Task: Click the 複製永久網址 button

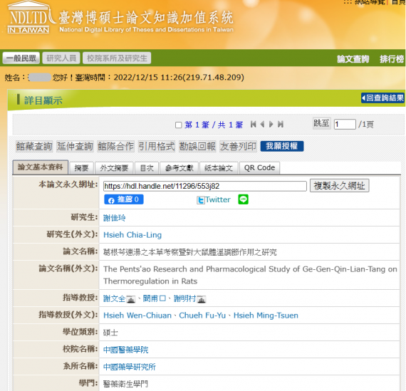Action: tap(340, 186)
